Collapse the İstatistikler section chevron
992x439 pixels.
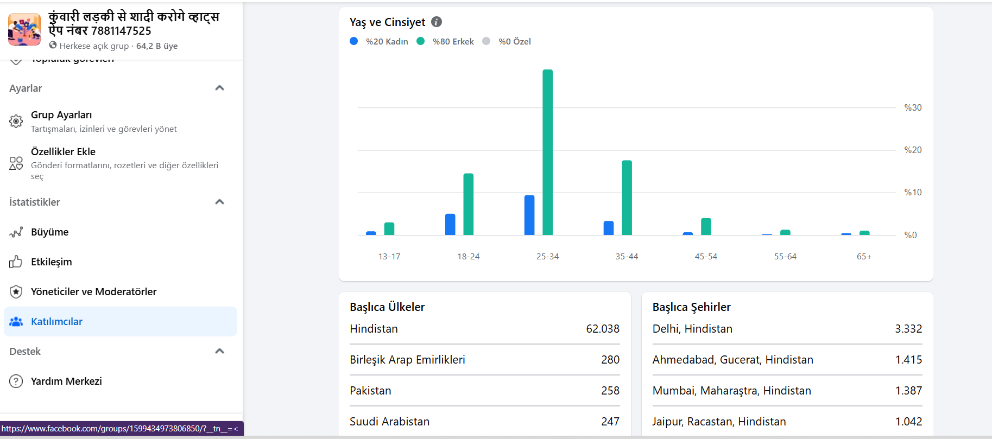pos(219,202)
